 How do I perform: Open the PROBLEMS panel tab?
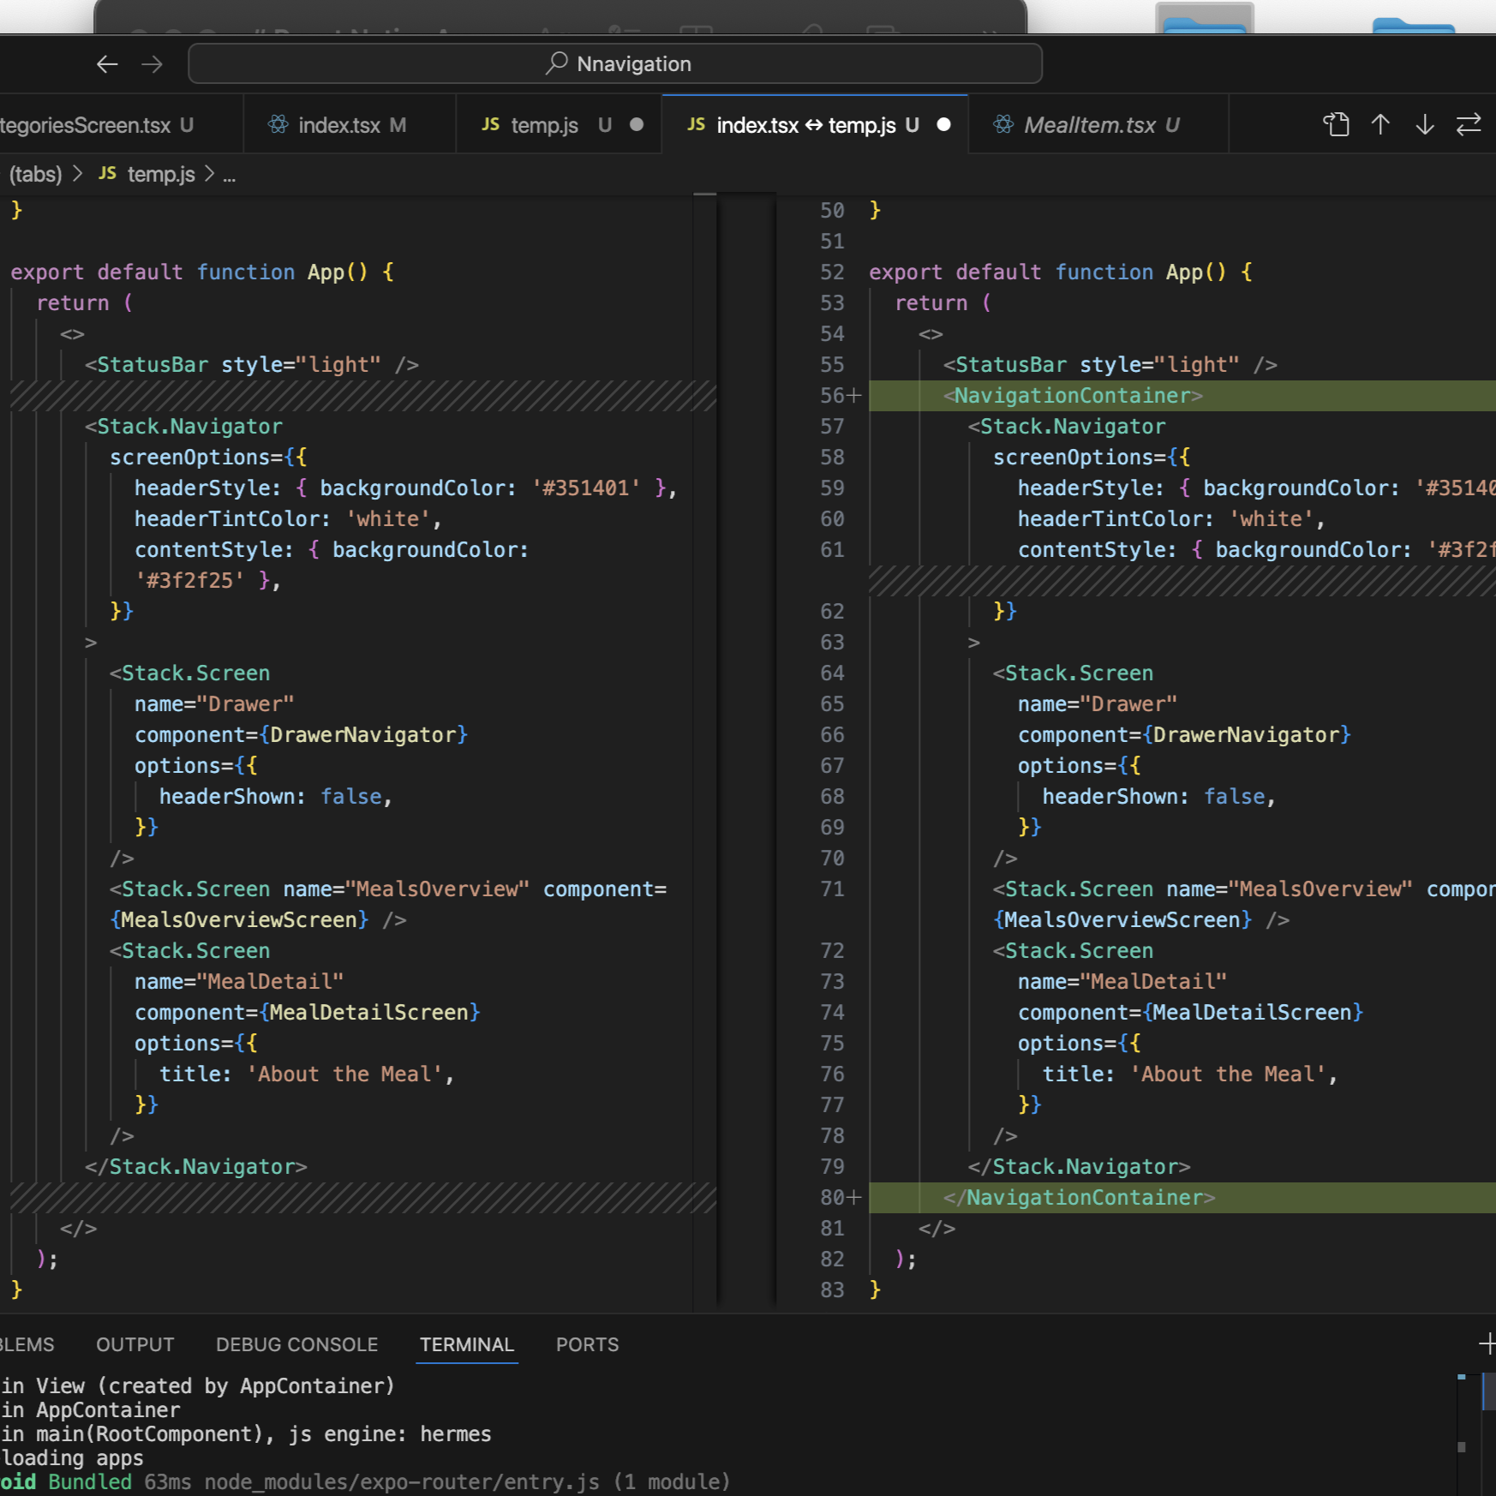tap(27, 1344)
